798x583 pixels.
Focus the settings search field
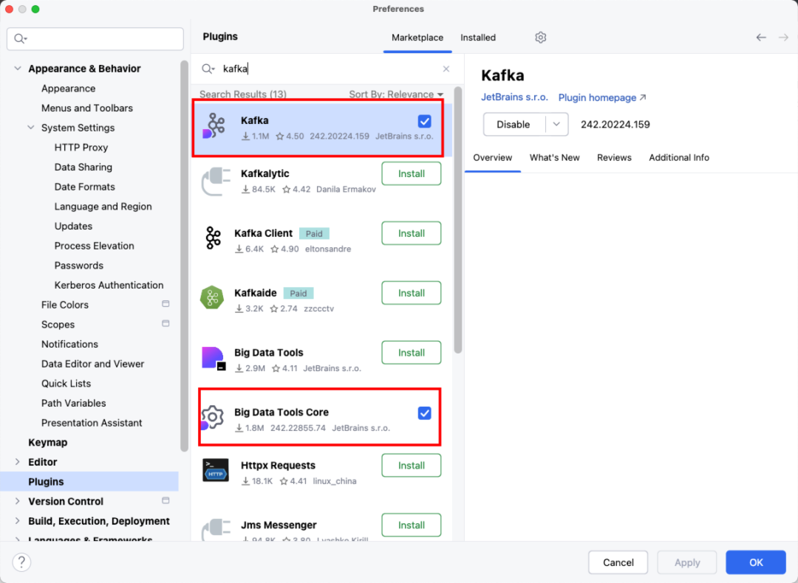(x=95, y=38)
